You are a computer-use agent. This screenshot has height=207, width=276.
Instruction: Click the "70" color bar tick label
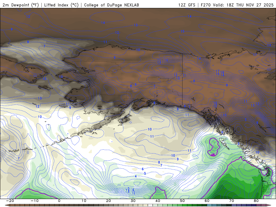click(231, 201)
